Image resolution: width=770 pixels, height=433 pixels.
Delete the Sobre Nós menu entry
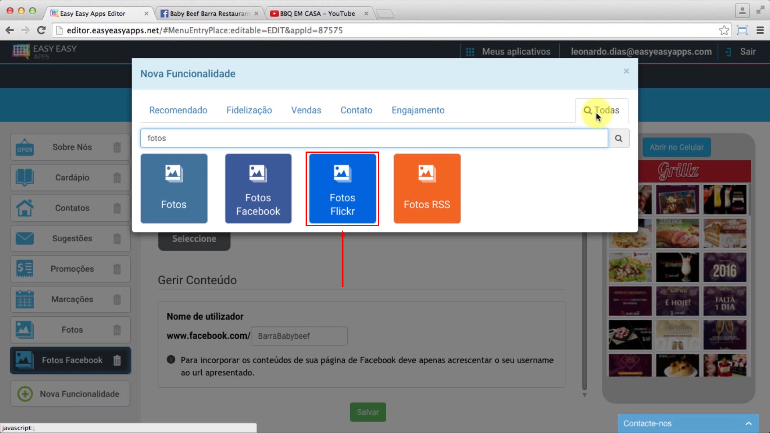pyautogui.click(x=117, y=147)
